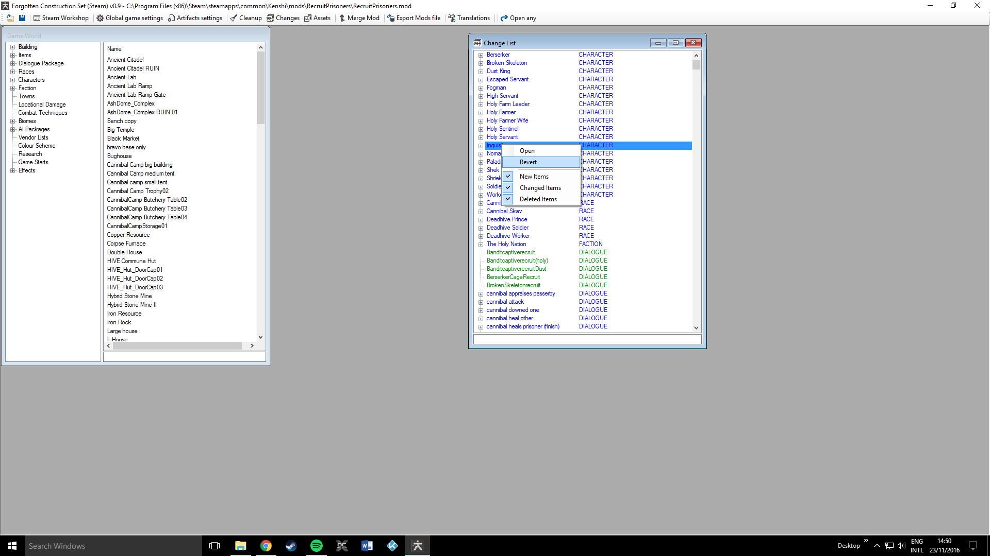Select Revert in the context menu
The height and width of the screenshot is (556, 990).
(528, 162)
